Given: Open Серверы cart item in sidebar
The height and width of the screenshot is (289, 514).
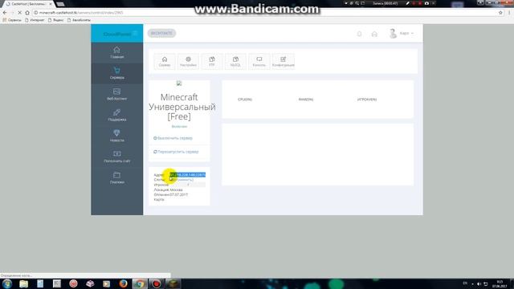Looking at the screenshot, I should [x=116, y=73].
